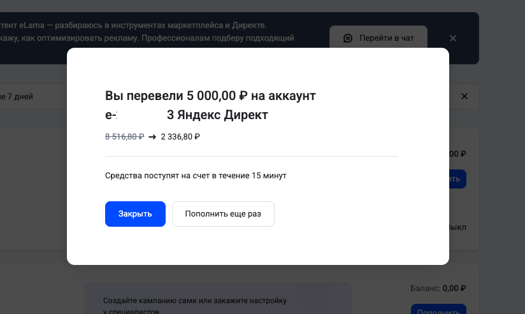Close the "7 дней" notification bar
The height and width of the screenshot is (314, 525).
[464, 96]
